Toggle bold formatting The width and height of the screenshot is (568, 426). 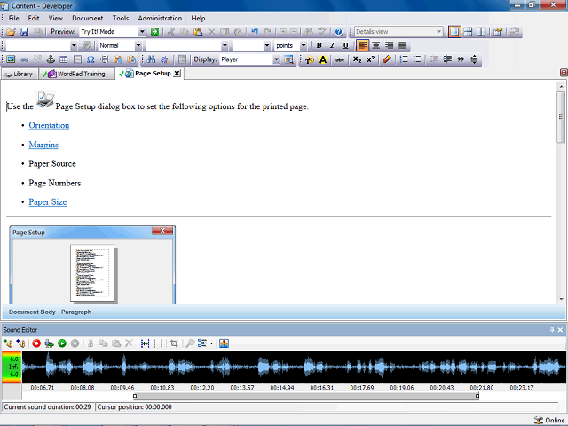coord(319,45)
